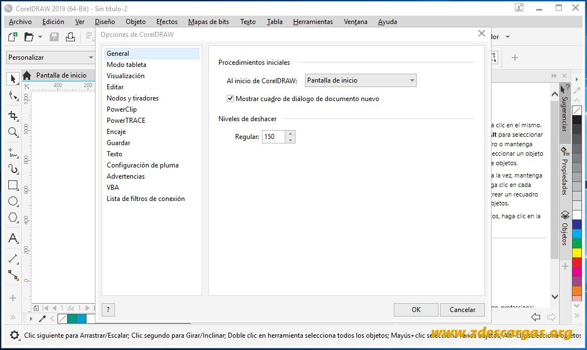Select PowerTRACE category
This screenshot has width=587, height=350.
click(126, 121)
